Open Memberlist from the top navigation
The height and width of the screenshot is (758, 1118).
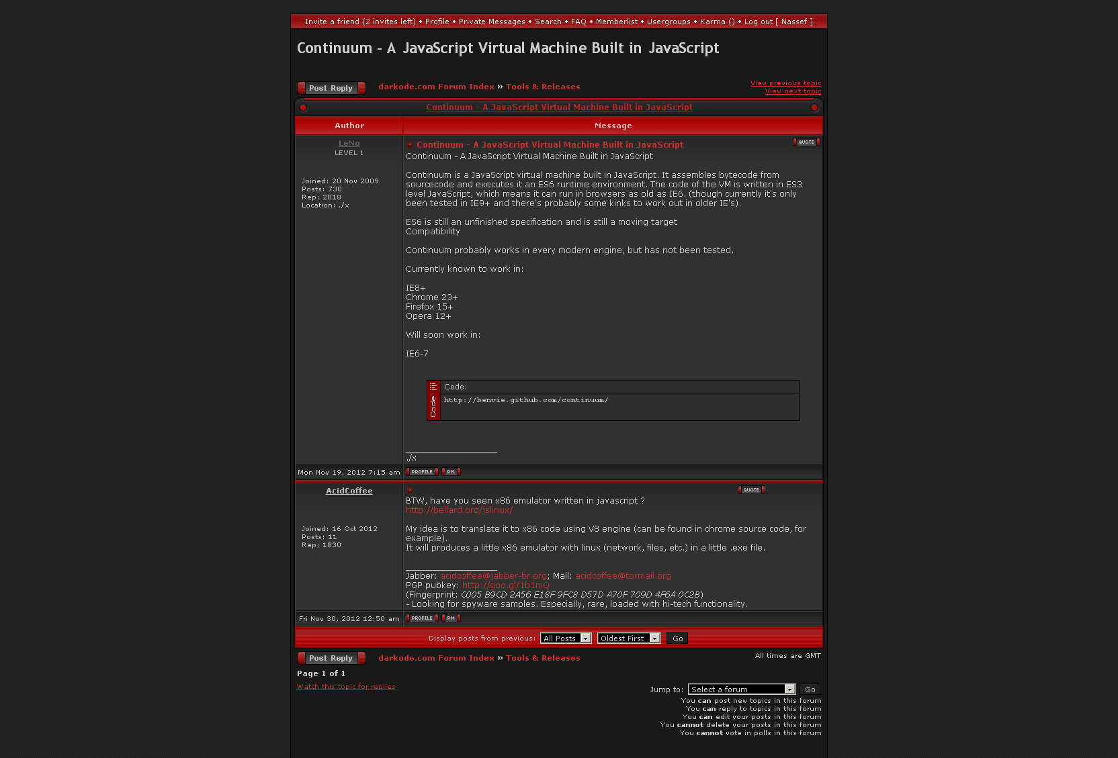(617, 21)
